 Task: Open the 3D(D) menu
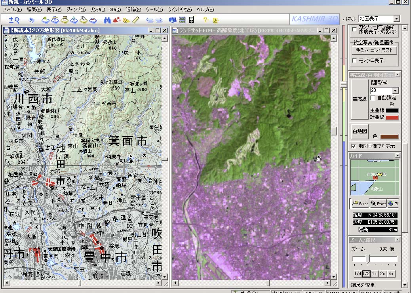115,10
